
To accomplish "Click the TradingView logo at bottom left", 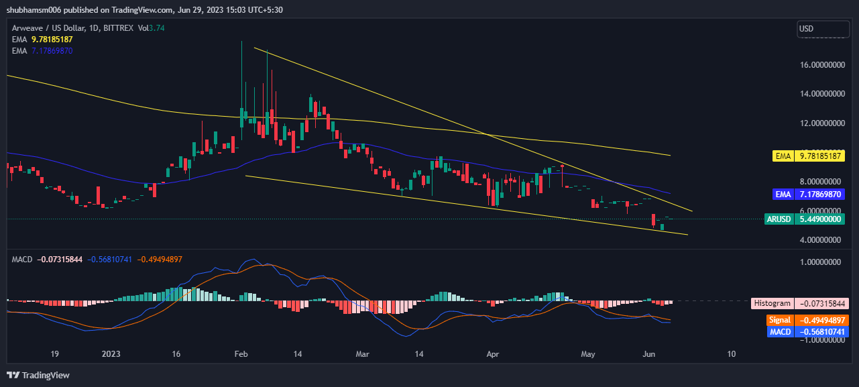I will [38, 375].
